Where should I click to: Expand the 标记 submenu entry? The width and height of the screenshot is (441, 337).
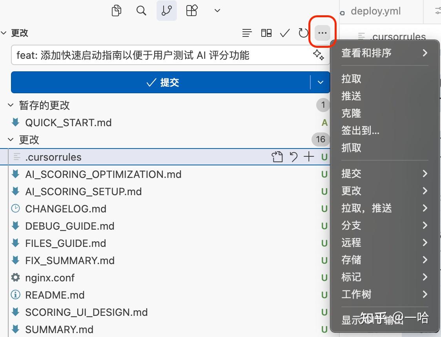[x=385, y=277]
